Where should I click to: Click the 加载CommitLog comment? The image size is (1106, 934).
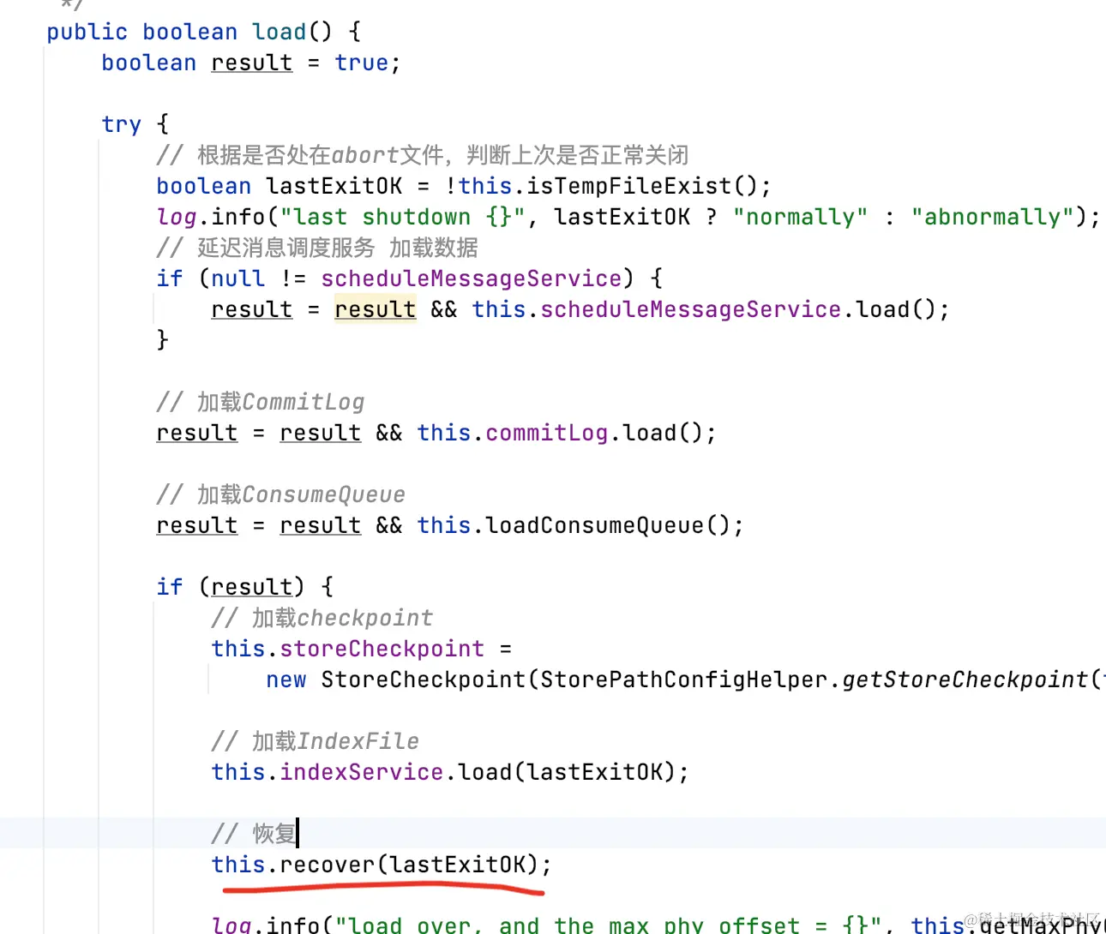click(260, 402)
